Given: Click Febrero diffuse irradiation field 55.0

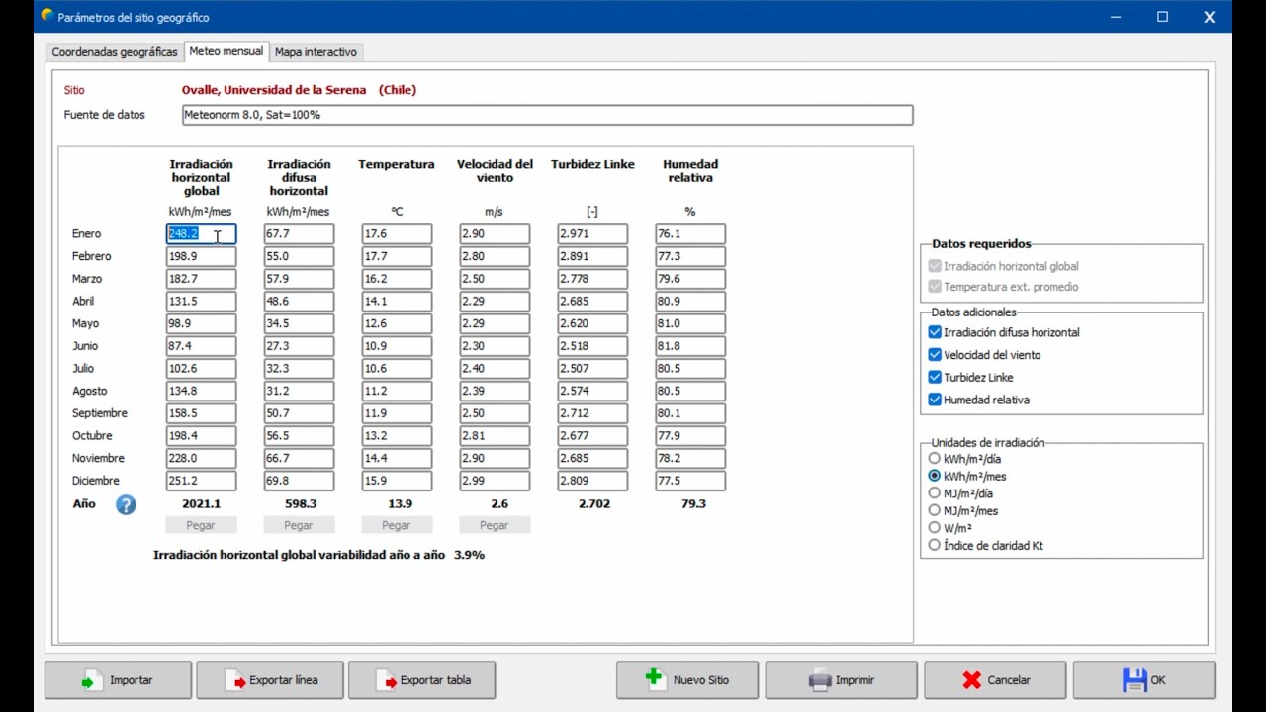Looking at the screenshot, I should click(x=299, y=256).
